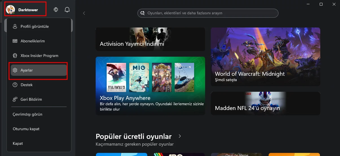Maximize the Xbox app window
The width and height of the screenshot is (340, 156).
(x=321, y=4)
